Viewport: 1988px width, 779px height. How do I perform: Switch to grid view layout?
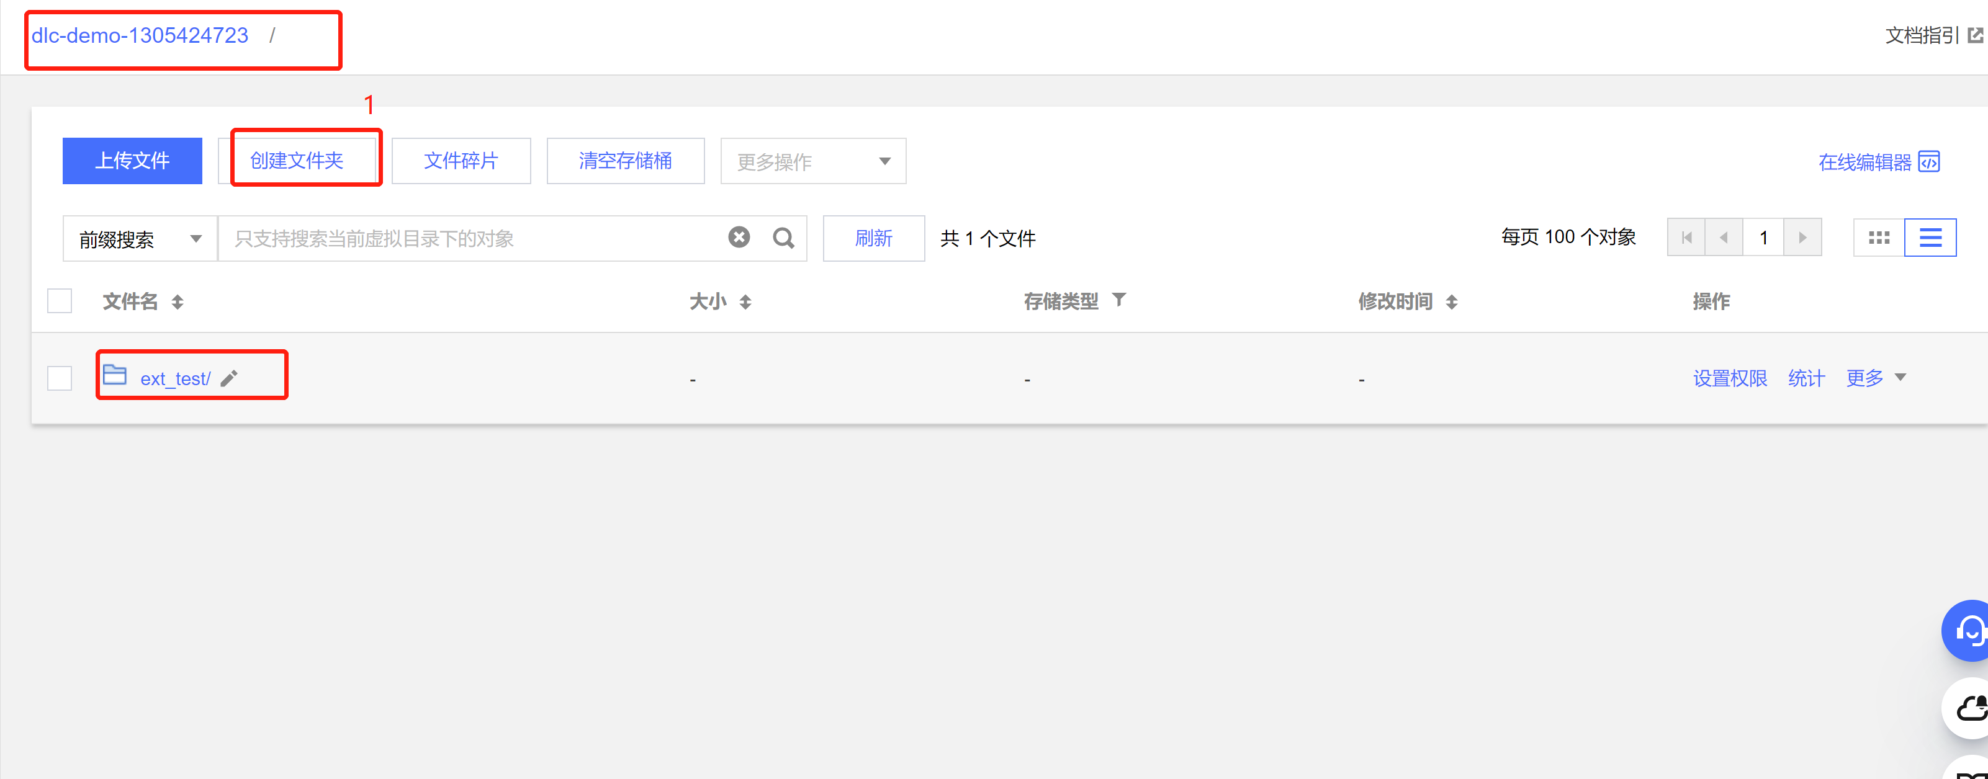[1878, 238]
